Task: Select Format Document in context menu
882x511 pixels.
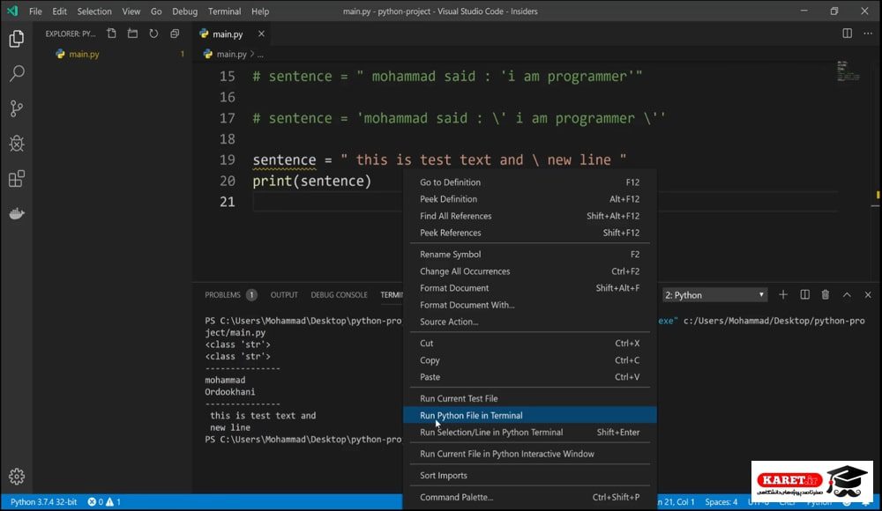Action: (x=529, y=288)
